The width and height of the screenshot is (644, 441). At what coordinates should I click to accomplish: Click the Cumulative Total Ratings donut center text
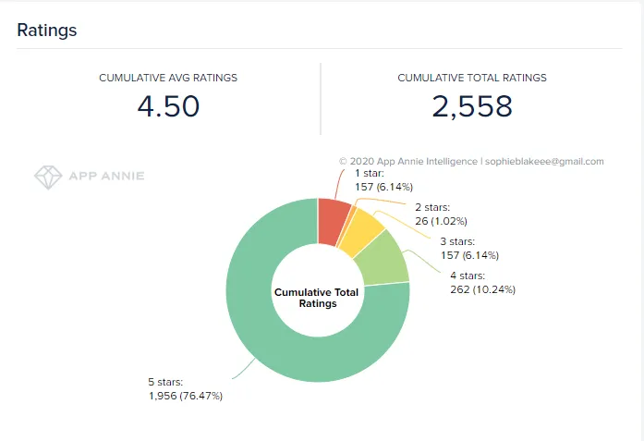317,298
